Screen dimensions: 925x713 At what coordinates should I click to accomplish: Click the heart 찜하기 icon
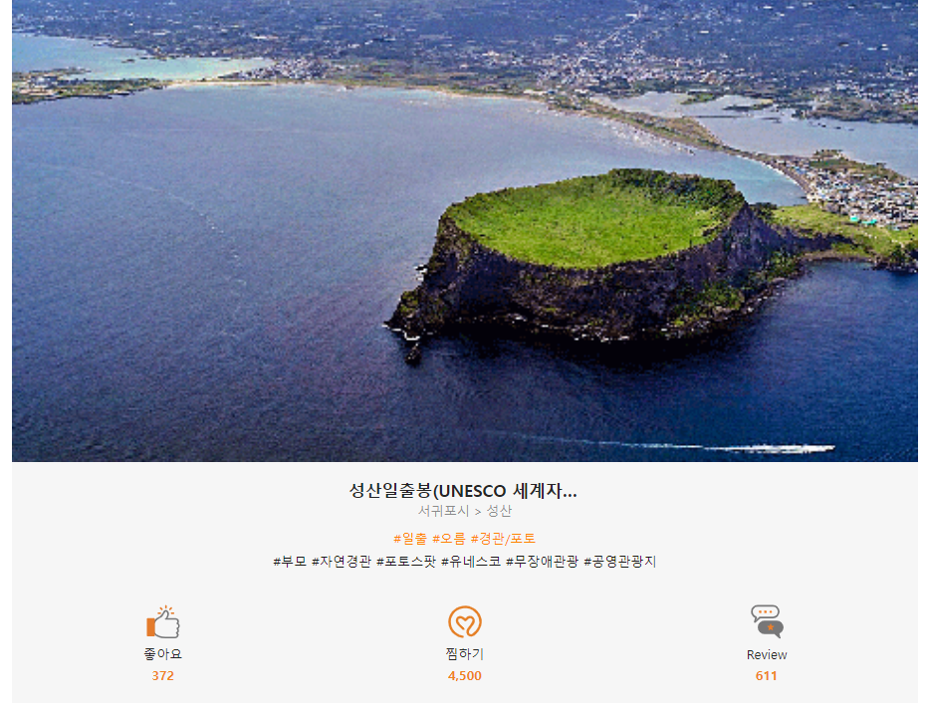pos(465,621)
